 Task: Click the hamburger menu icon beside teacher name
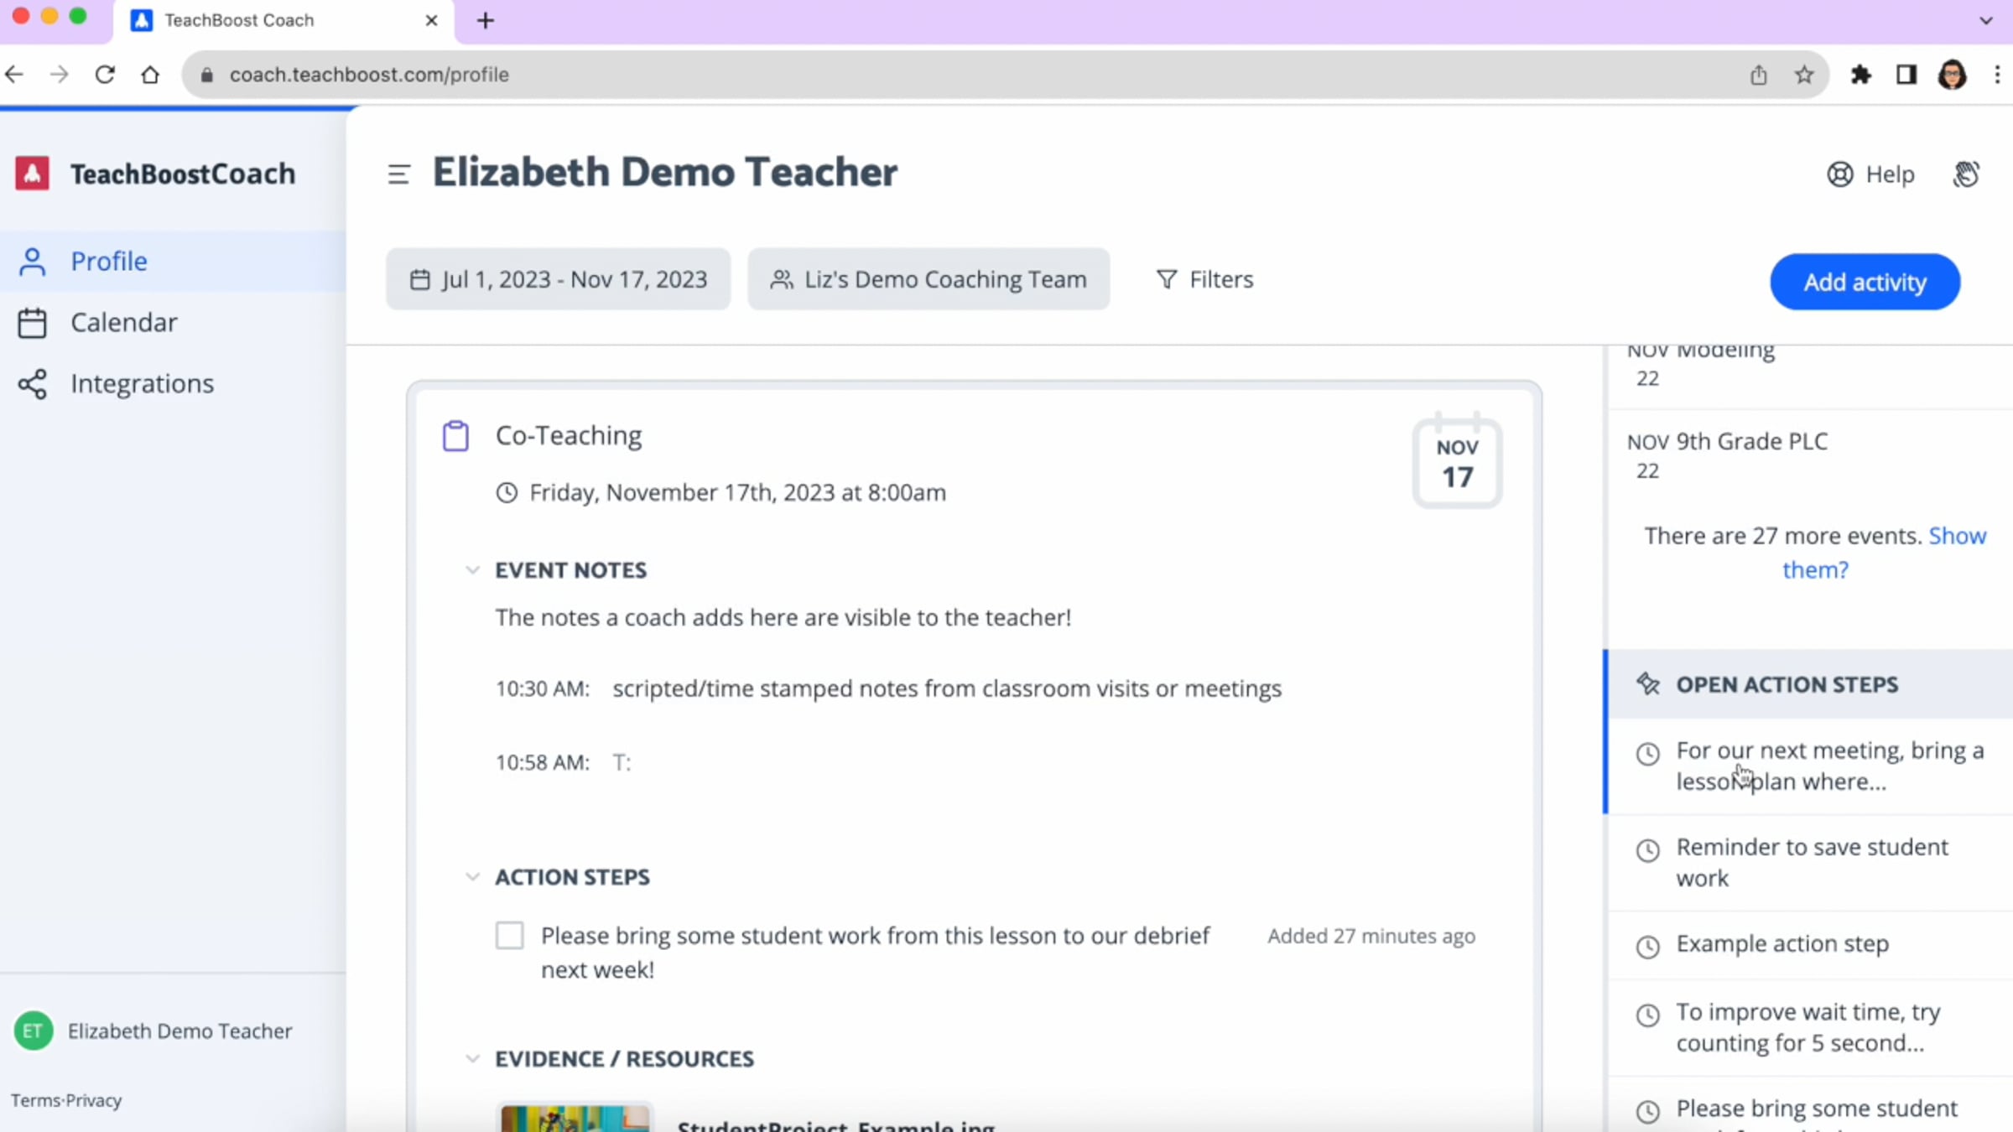click(398, 174)
